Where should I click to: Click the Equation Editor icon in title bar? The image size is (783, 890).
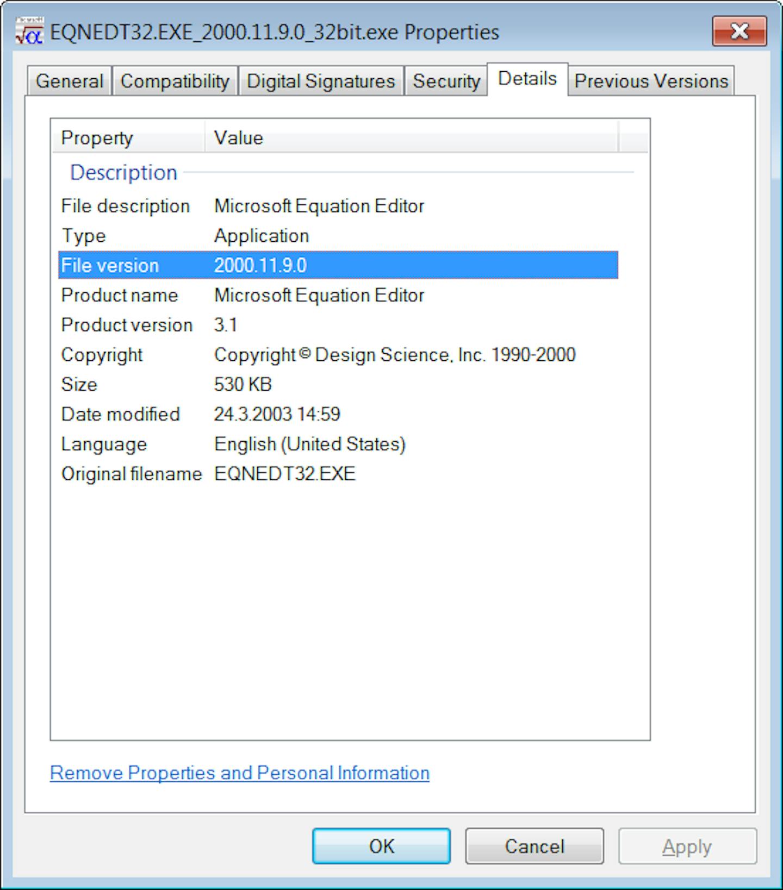pos(29,31)
